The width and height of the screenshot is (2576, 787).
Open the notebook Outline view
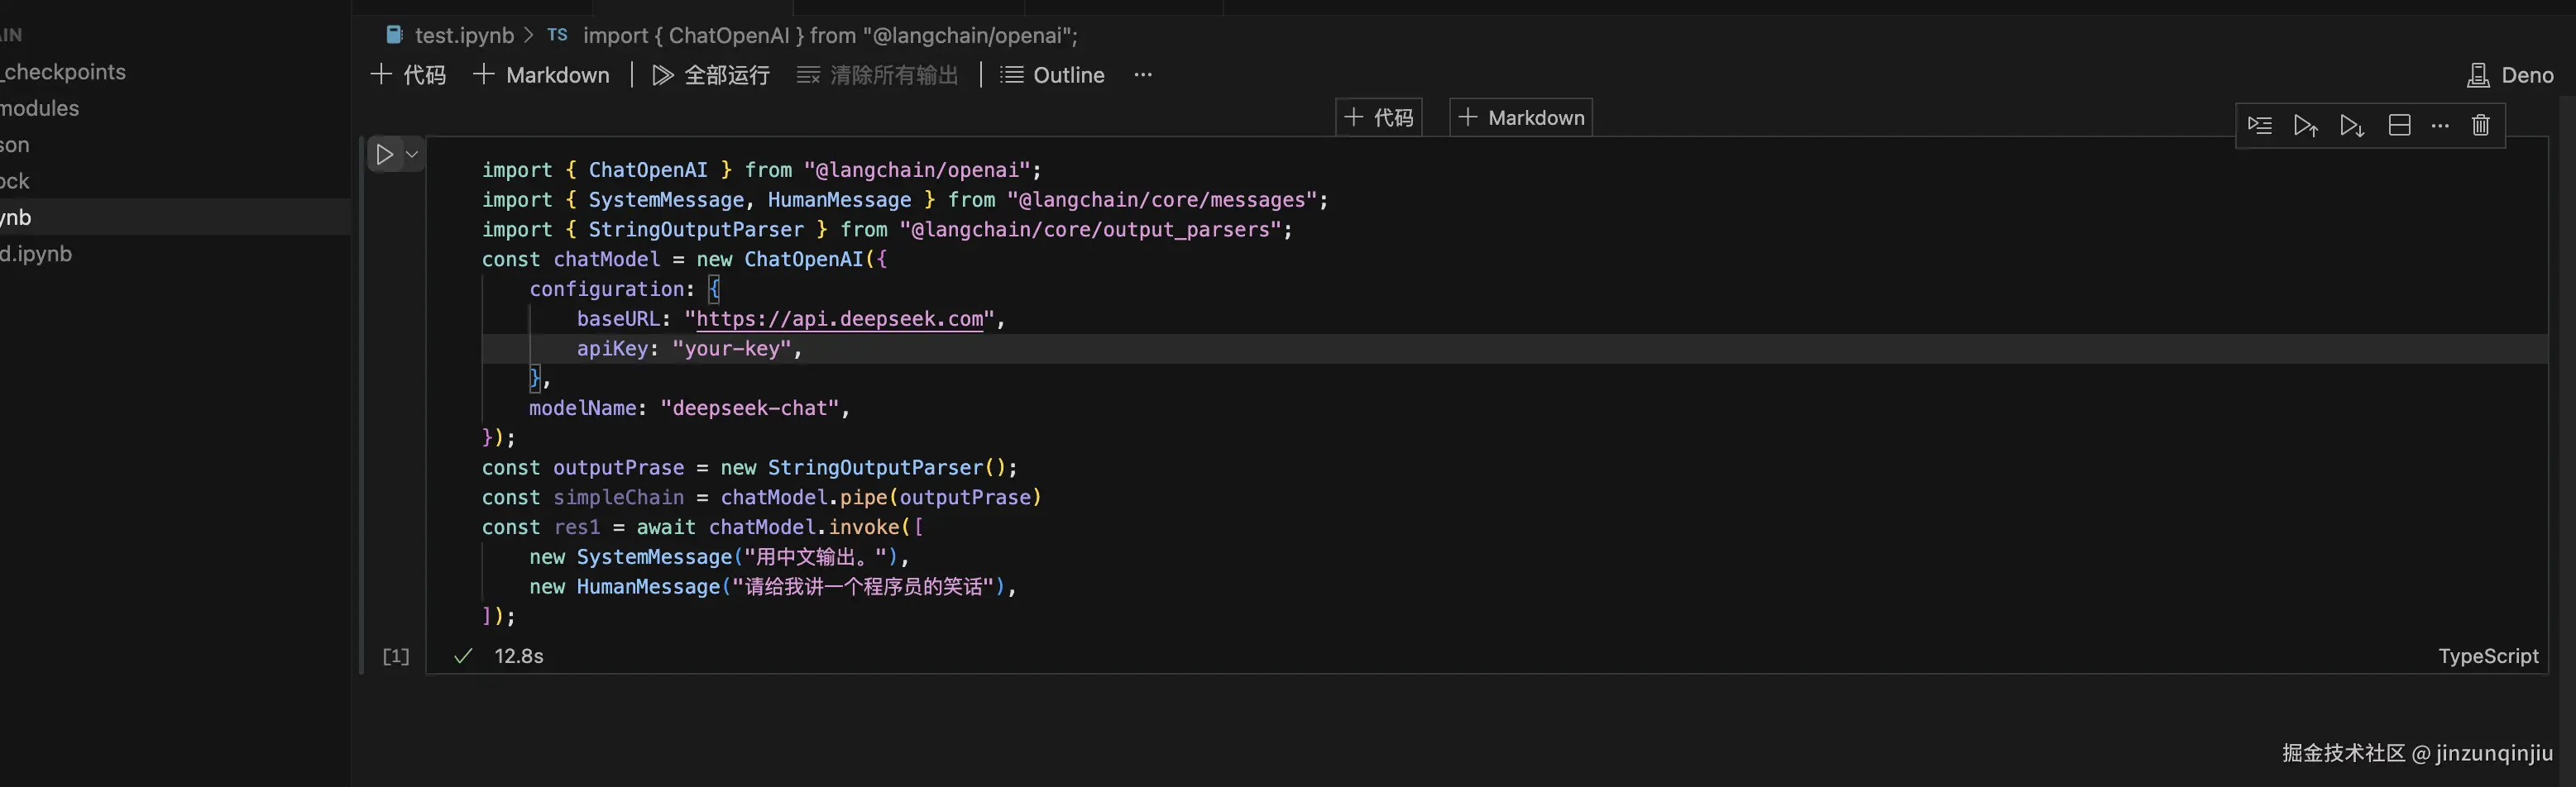click(x=1053, y=75)
